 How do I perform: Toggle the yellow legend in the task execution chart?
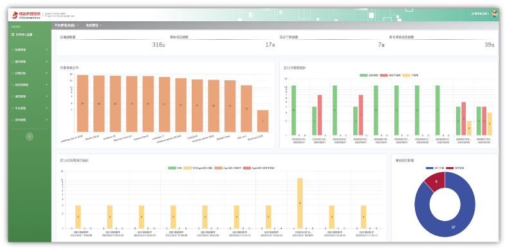[x=198, y=168]
